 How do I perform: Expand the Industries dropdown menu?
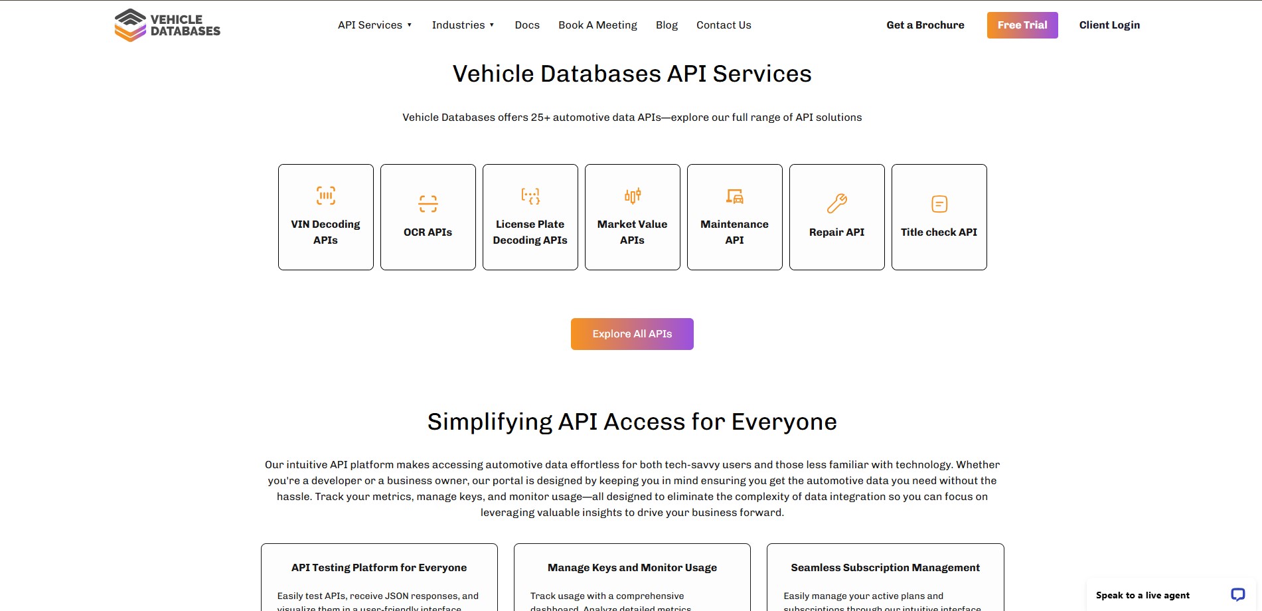[463, 25]
